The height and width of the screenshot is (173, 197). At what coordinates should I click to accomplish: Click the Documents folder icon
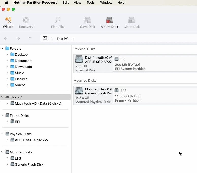12,61
